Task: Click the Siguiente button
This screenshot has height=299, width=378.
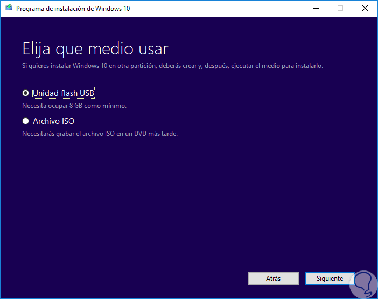Action: 330,279
